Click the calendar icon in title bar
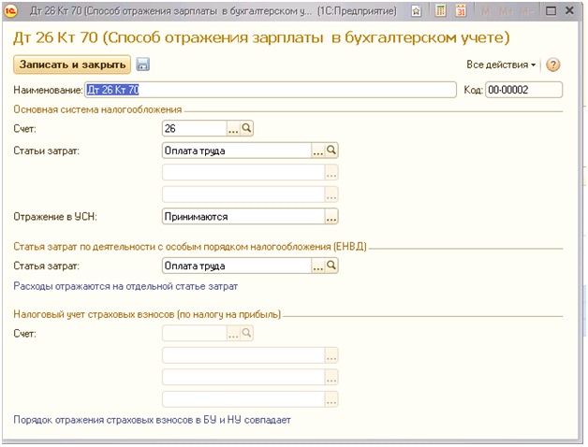The width and height of the screenshot is (588, 447). pyautogui.click(x=461, y=11)
